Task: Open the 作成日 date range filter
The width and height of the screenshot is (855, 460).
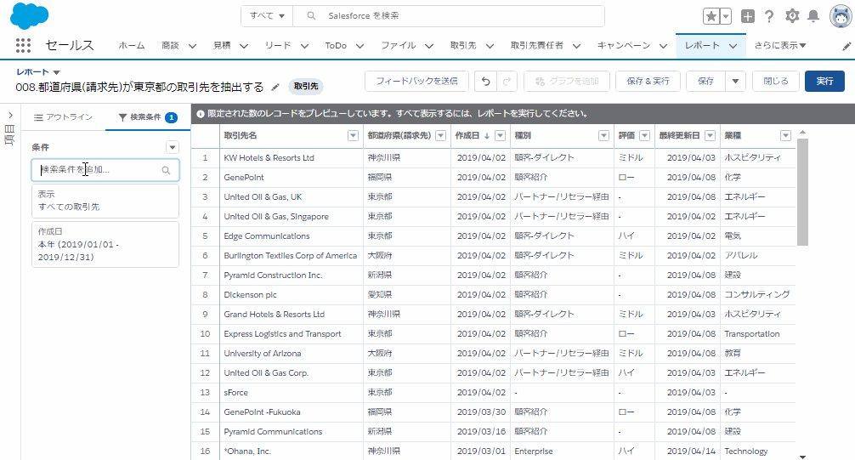Action: coord(105,245)
